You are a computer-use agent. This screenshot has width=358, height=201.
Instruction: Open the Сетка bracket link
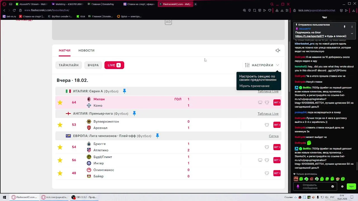274,136
